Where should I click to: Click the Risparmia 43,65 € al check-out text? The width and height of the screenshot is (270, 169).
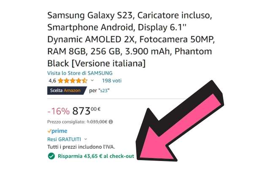point(96,156)
